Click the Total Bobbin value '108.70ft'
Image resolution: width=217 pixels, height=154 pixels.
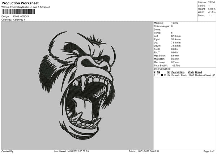(175, 66)
